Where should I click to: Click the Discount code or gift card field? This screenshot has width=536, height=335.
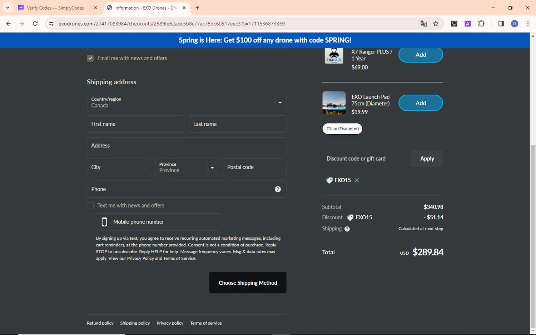coord(364,159)
